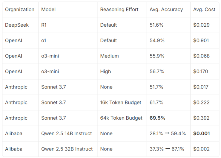Select the 37.3% → 67.1% accuracy cell

(167, 149)
